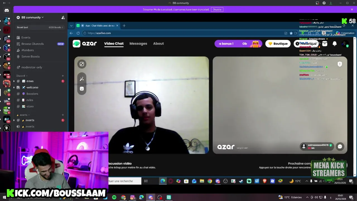Expand the BB community server dropdown
Image resolution: width=357 pixels, height=201 pixels.
click(32, 17)
